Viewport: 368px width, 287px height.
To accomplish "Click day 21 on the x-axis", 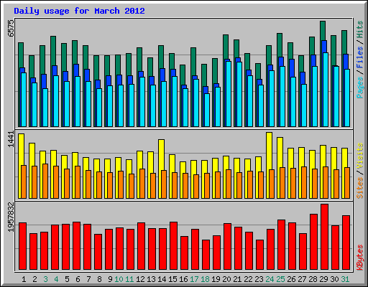I will pyautogui.click(x=237, y=279).
